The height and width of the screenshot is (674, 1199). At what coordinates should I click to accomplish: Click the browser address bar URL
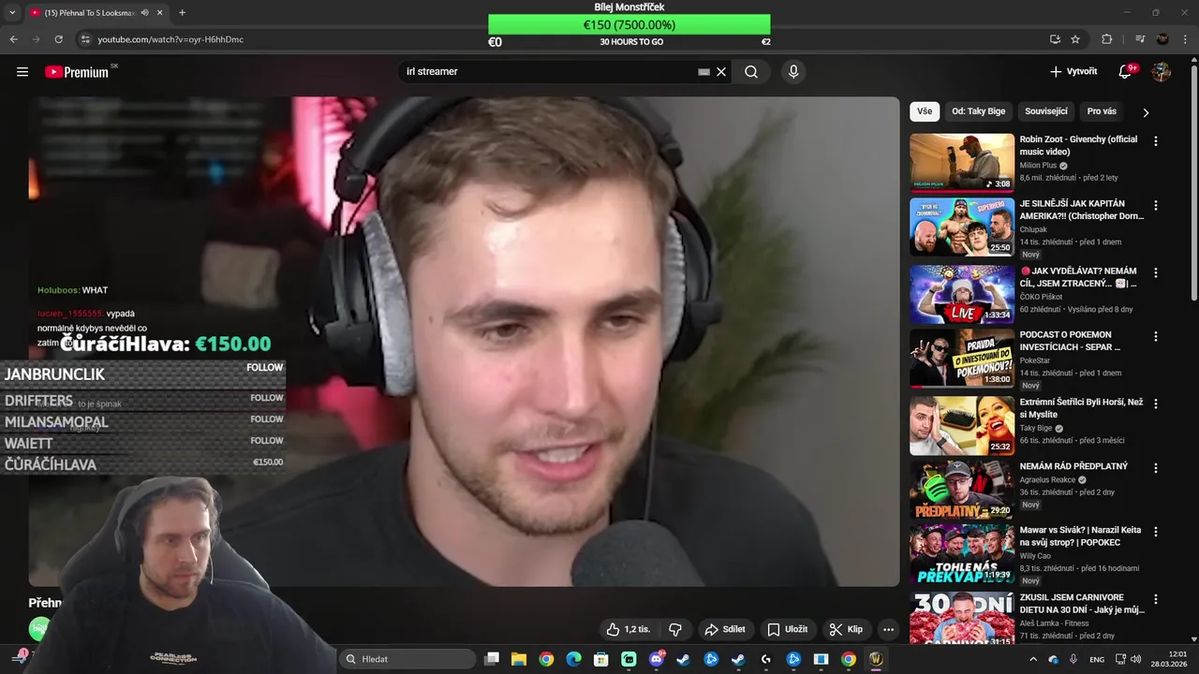[170, 39]
